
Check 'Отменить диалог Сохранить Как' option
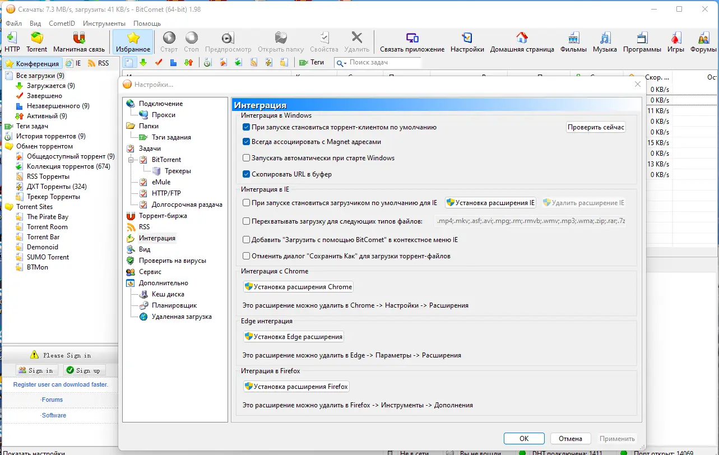pos(246,256)
